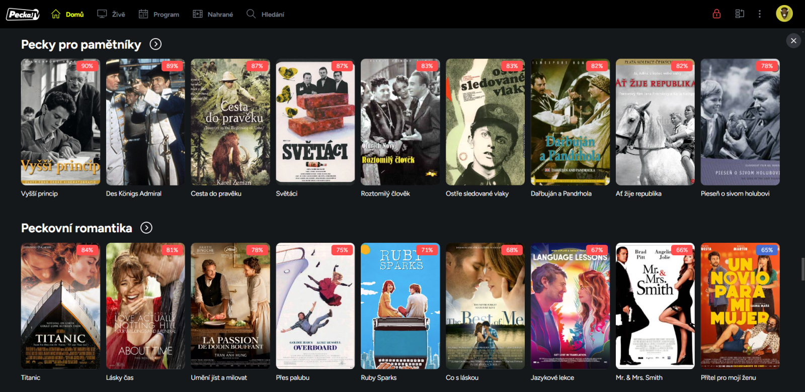Click the caption 'Cesta do pravěku'
This screenshot has height=392, width=805.
(x=216, y=193)
